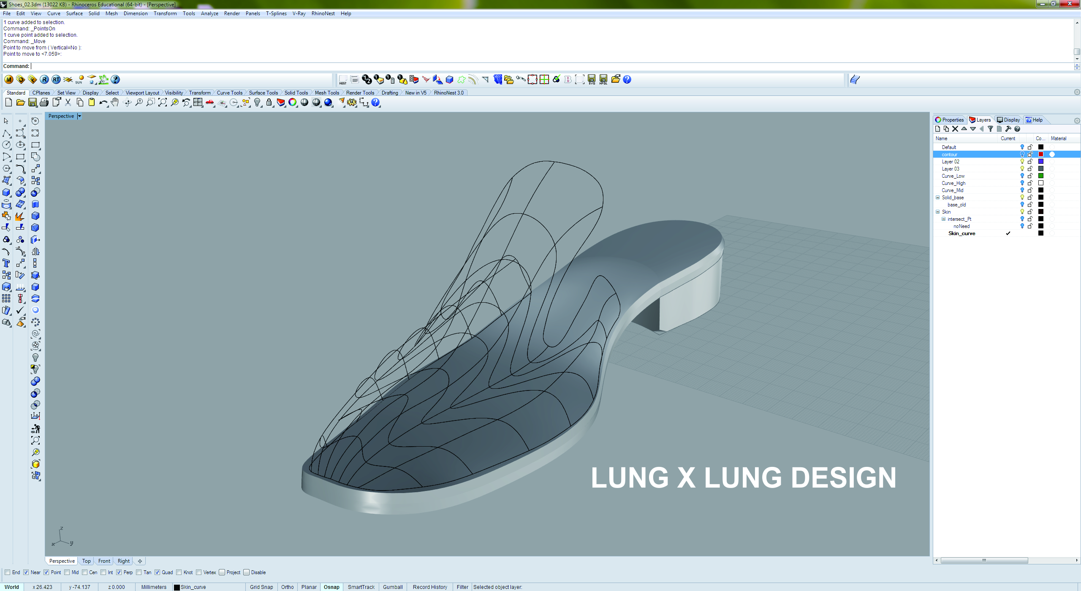Click the blue color swatch of Layer 02
Image resolution: width=1081 pixels, height=591 pixels.
1041,162
